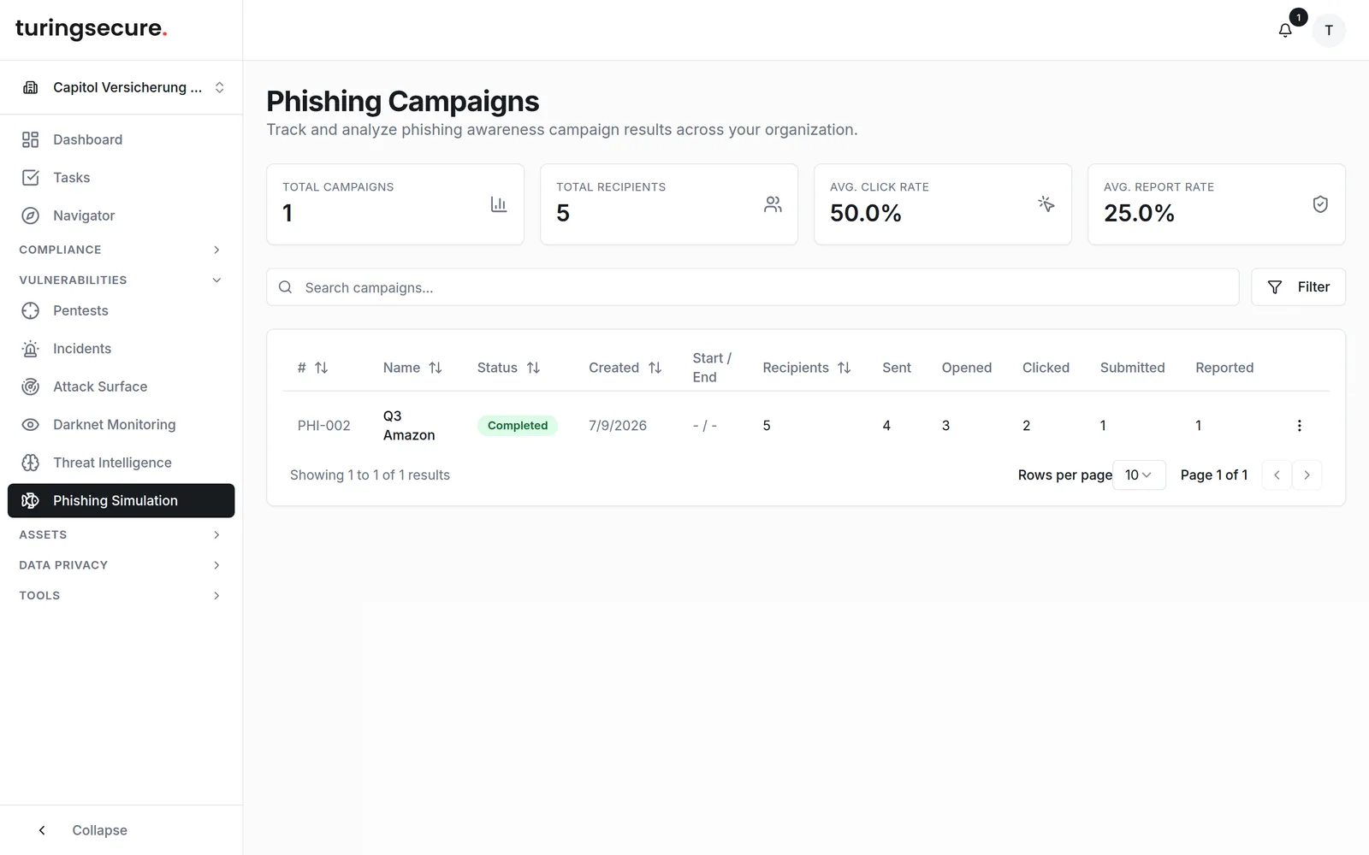1369x855 pixels.
Task: Expand the Tools section
Action: pyautogui.click(x=121, y=596)
